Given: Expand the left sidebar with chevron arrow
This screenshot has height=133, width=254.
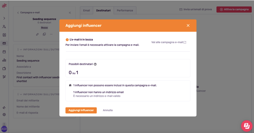Looking at the screenshot, I should point(4,18).
